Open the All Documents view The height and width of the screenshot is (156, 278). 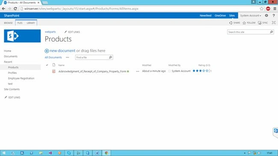point(53,58)
